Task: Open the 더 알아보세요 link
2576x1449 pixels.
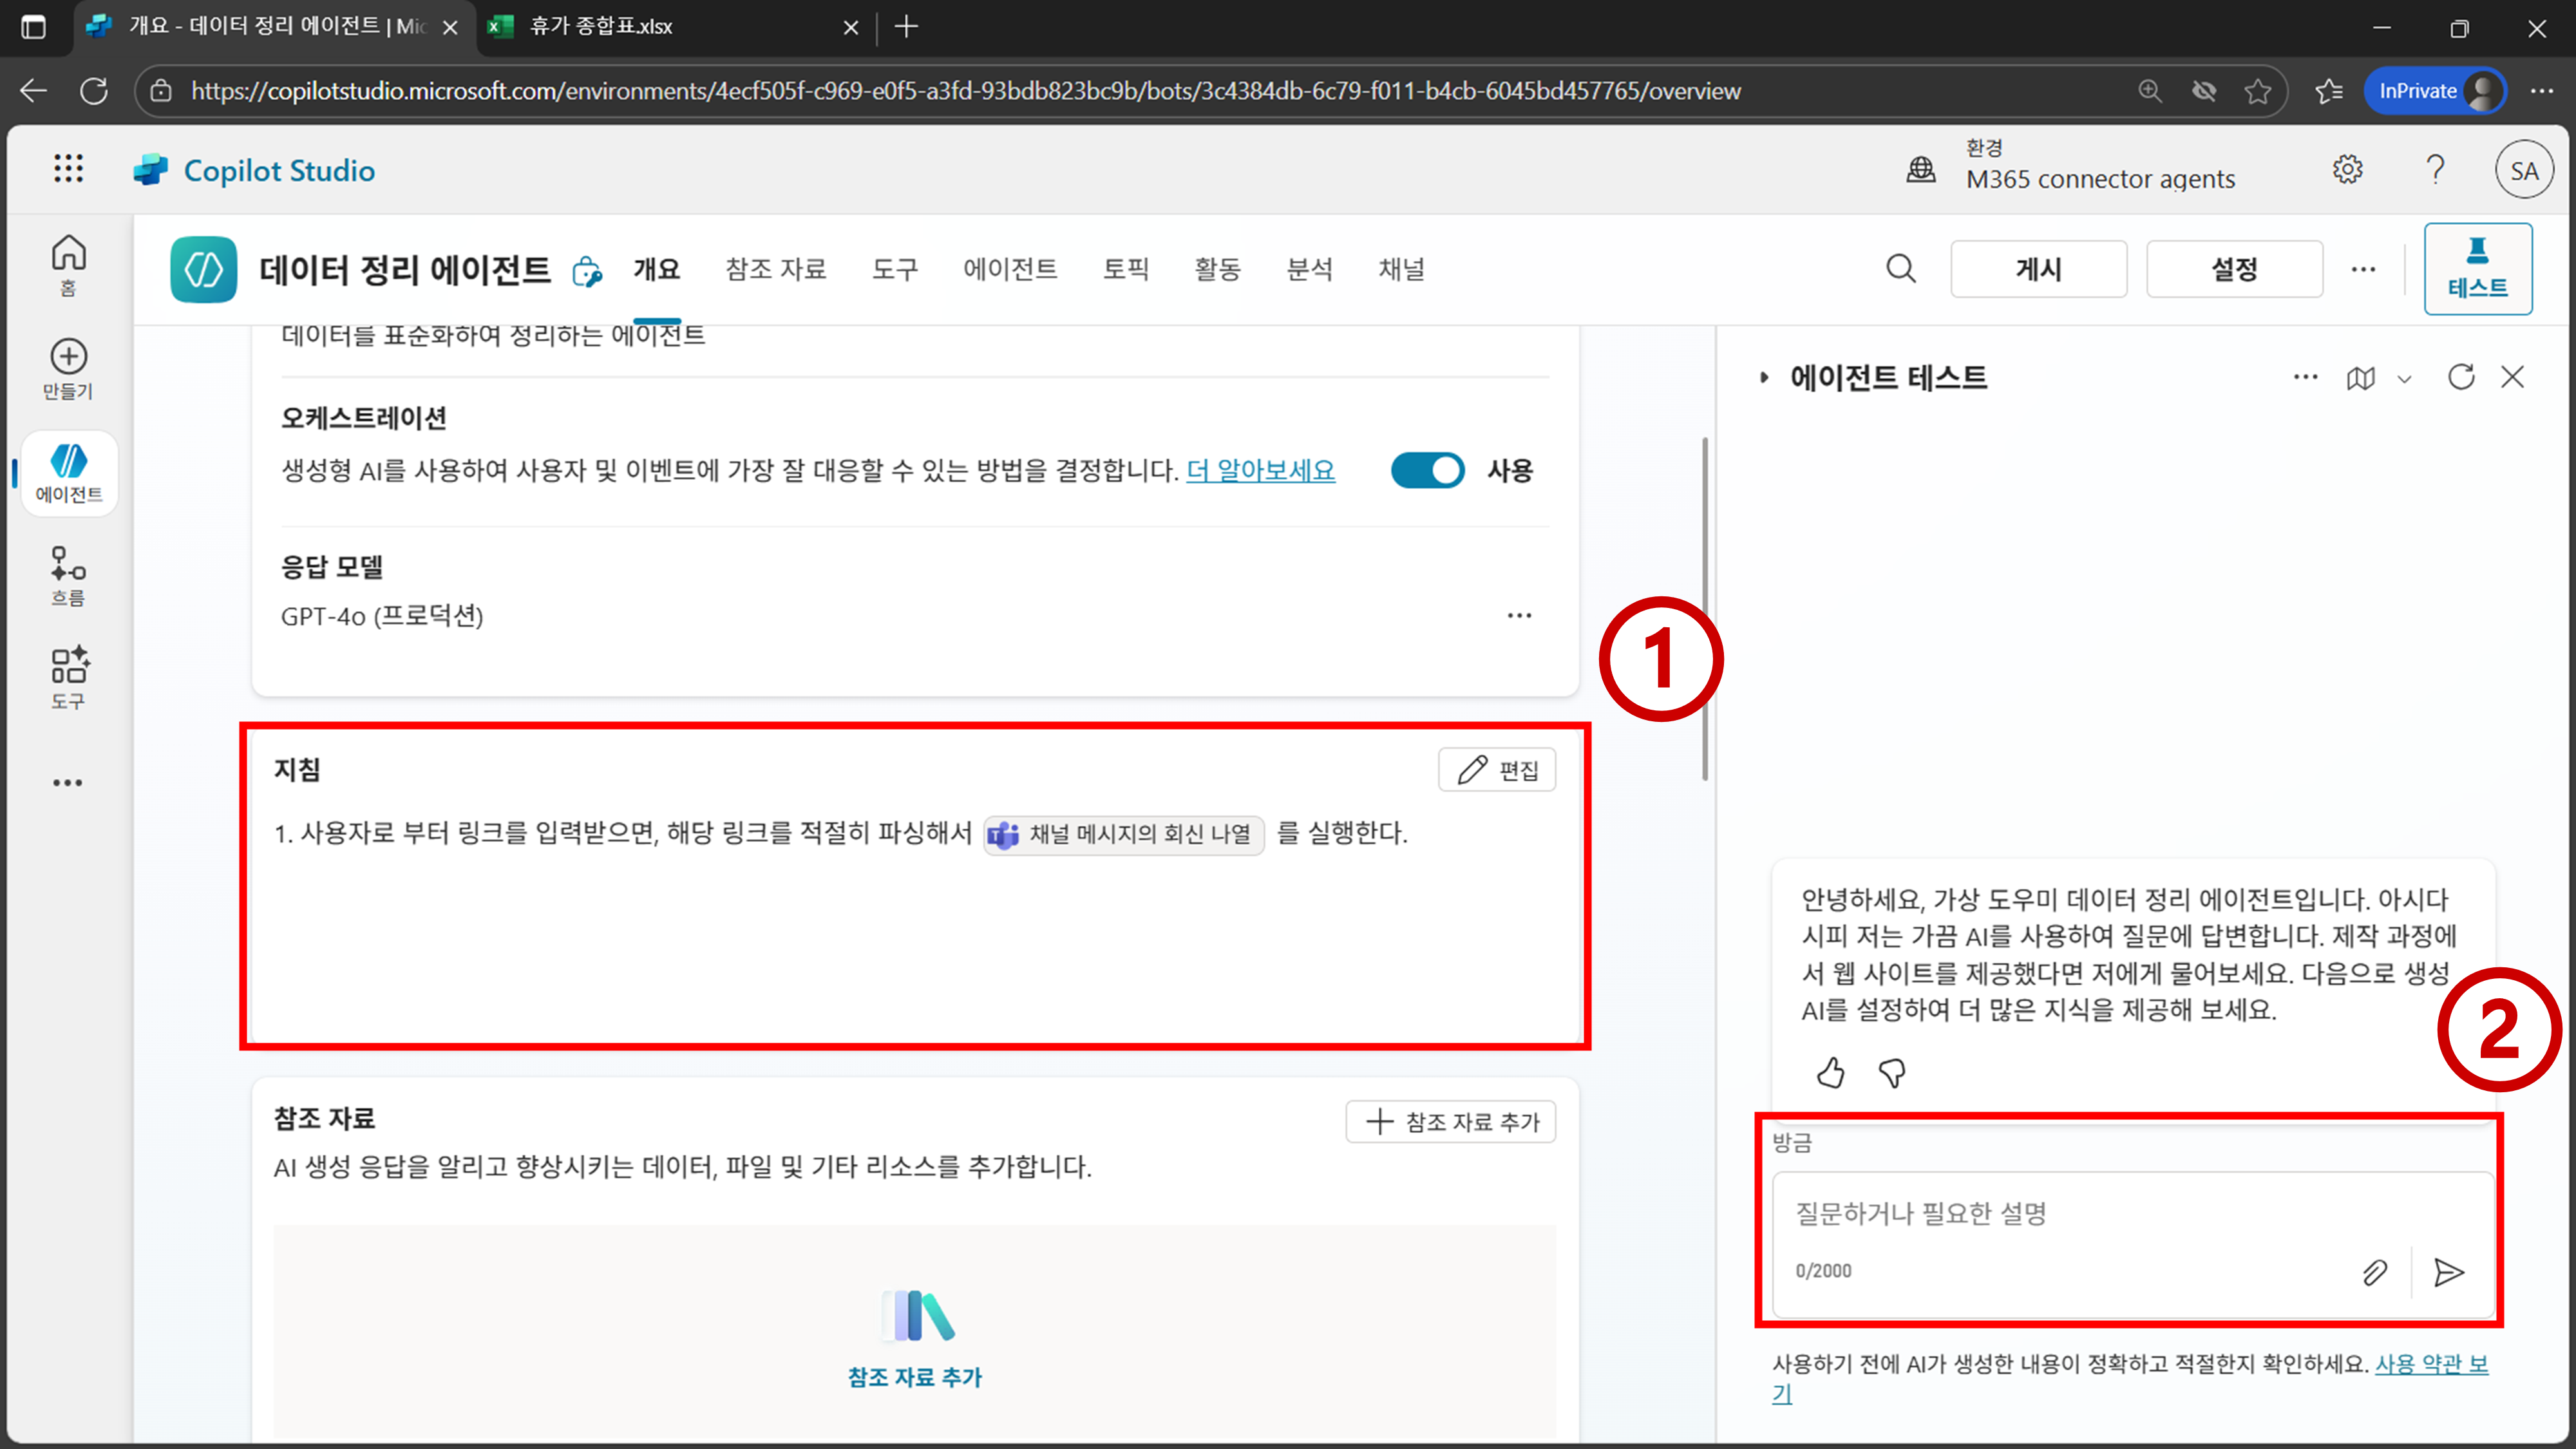Action: click(x=1260, y=470)
